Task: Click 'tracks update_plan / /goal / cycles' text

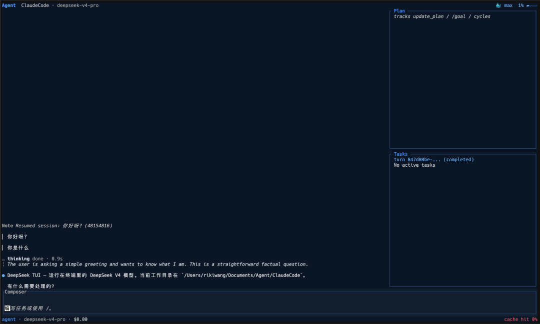Action: click(442, 16)
